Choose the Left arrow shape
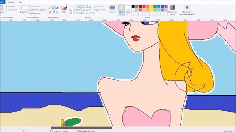236x132 pixels. (x=87, y=10)
